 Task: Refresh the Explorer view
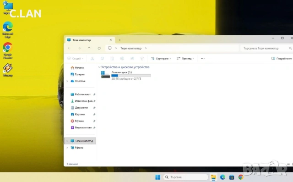(99, 48)
